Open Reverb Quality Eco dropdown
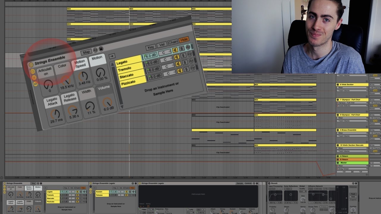The image size is (381, 214). click(x=303, y=191)
